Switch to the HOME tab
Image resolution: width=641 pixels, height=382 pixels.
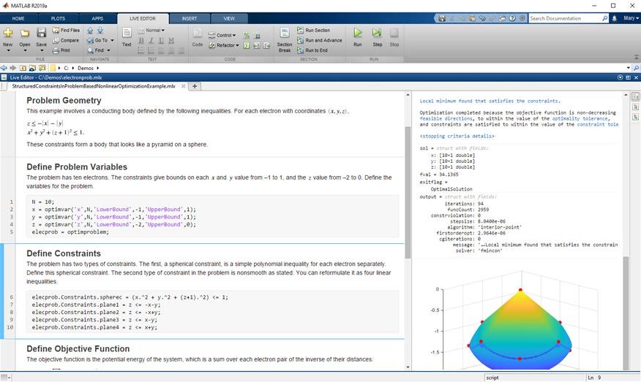pyautogui.click(x=18, y=18)
